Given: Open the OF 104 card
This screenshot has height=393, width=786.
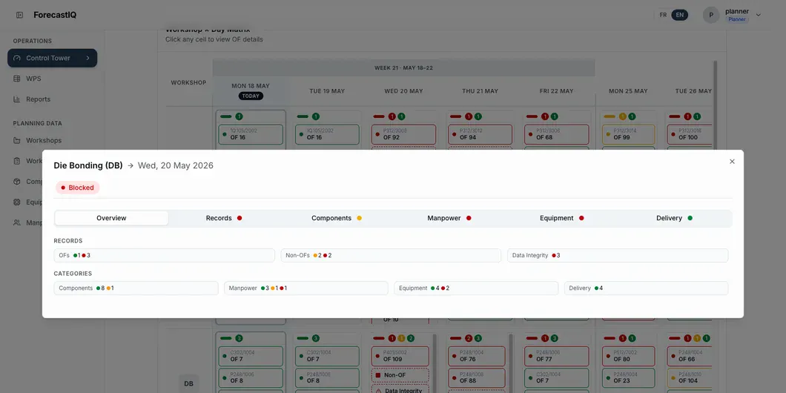Looking at the screenshot, I should [690, 378].
